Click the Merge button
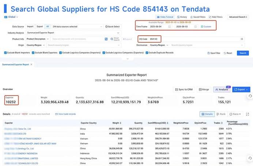This screenshot has height=166, width=253. (x=204, y=89)
